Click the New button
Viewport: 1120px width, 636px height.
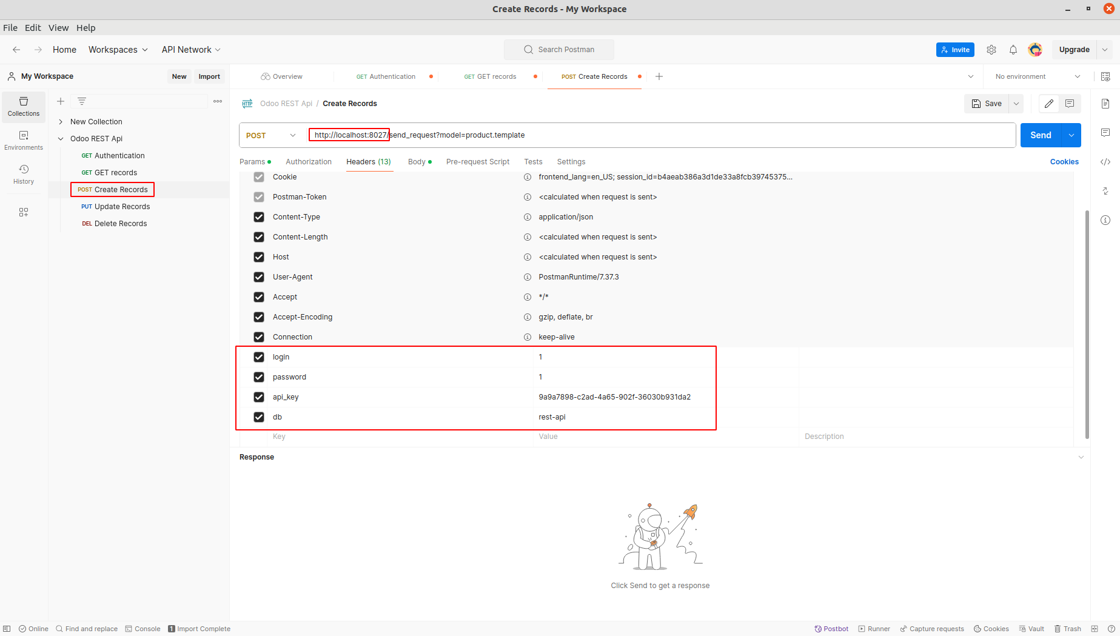179,76
